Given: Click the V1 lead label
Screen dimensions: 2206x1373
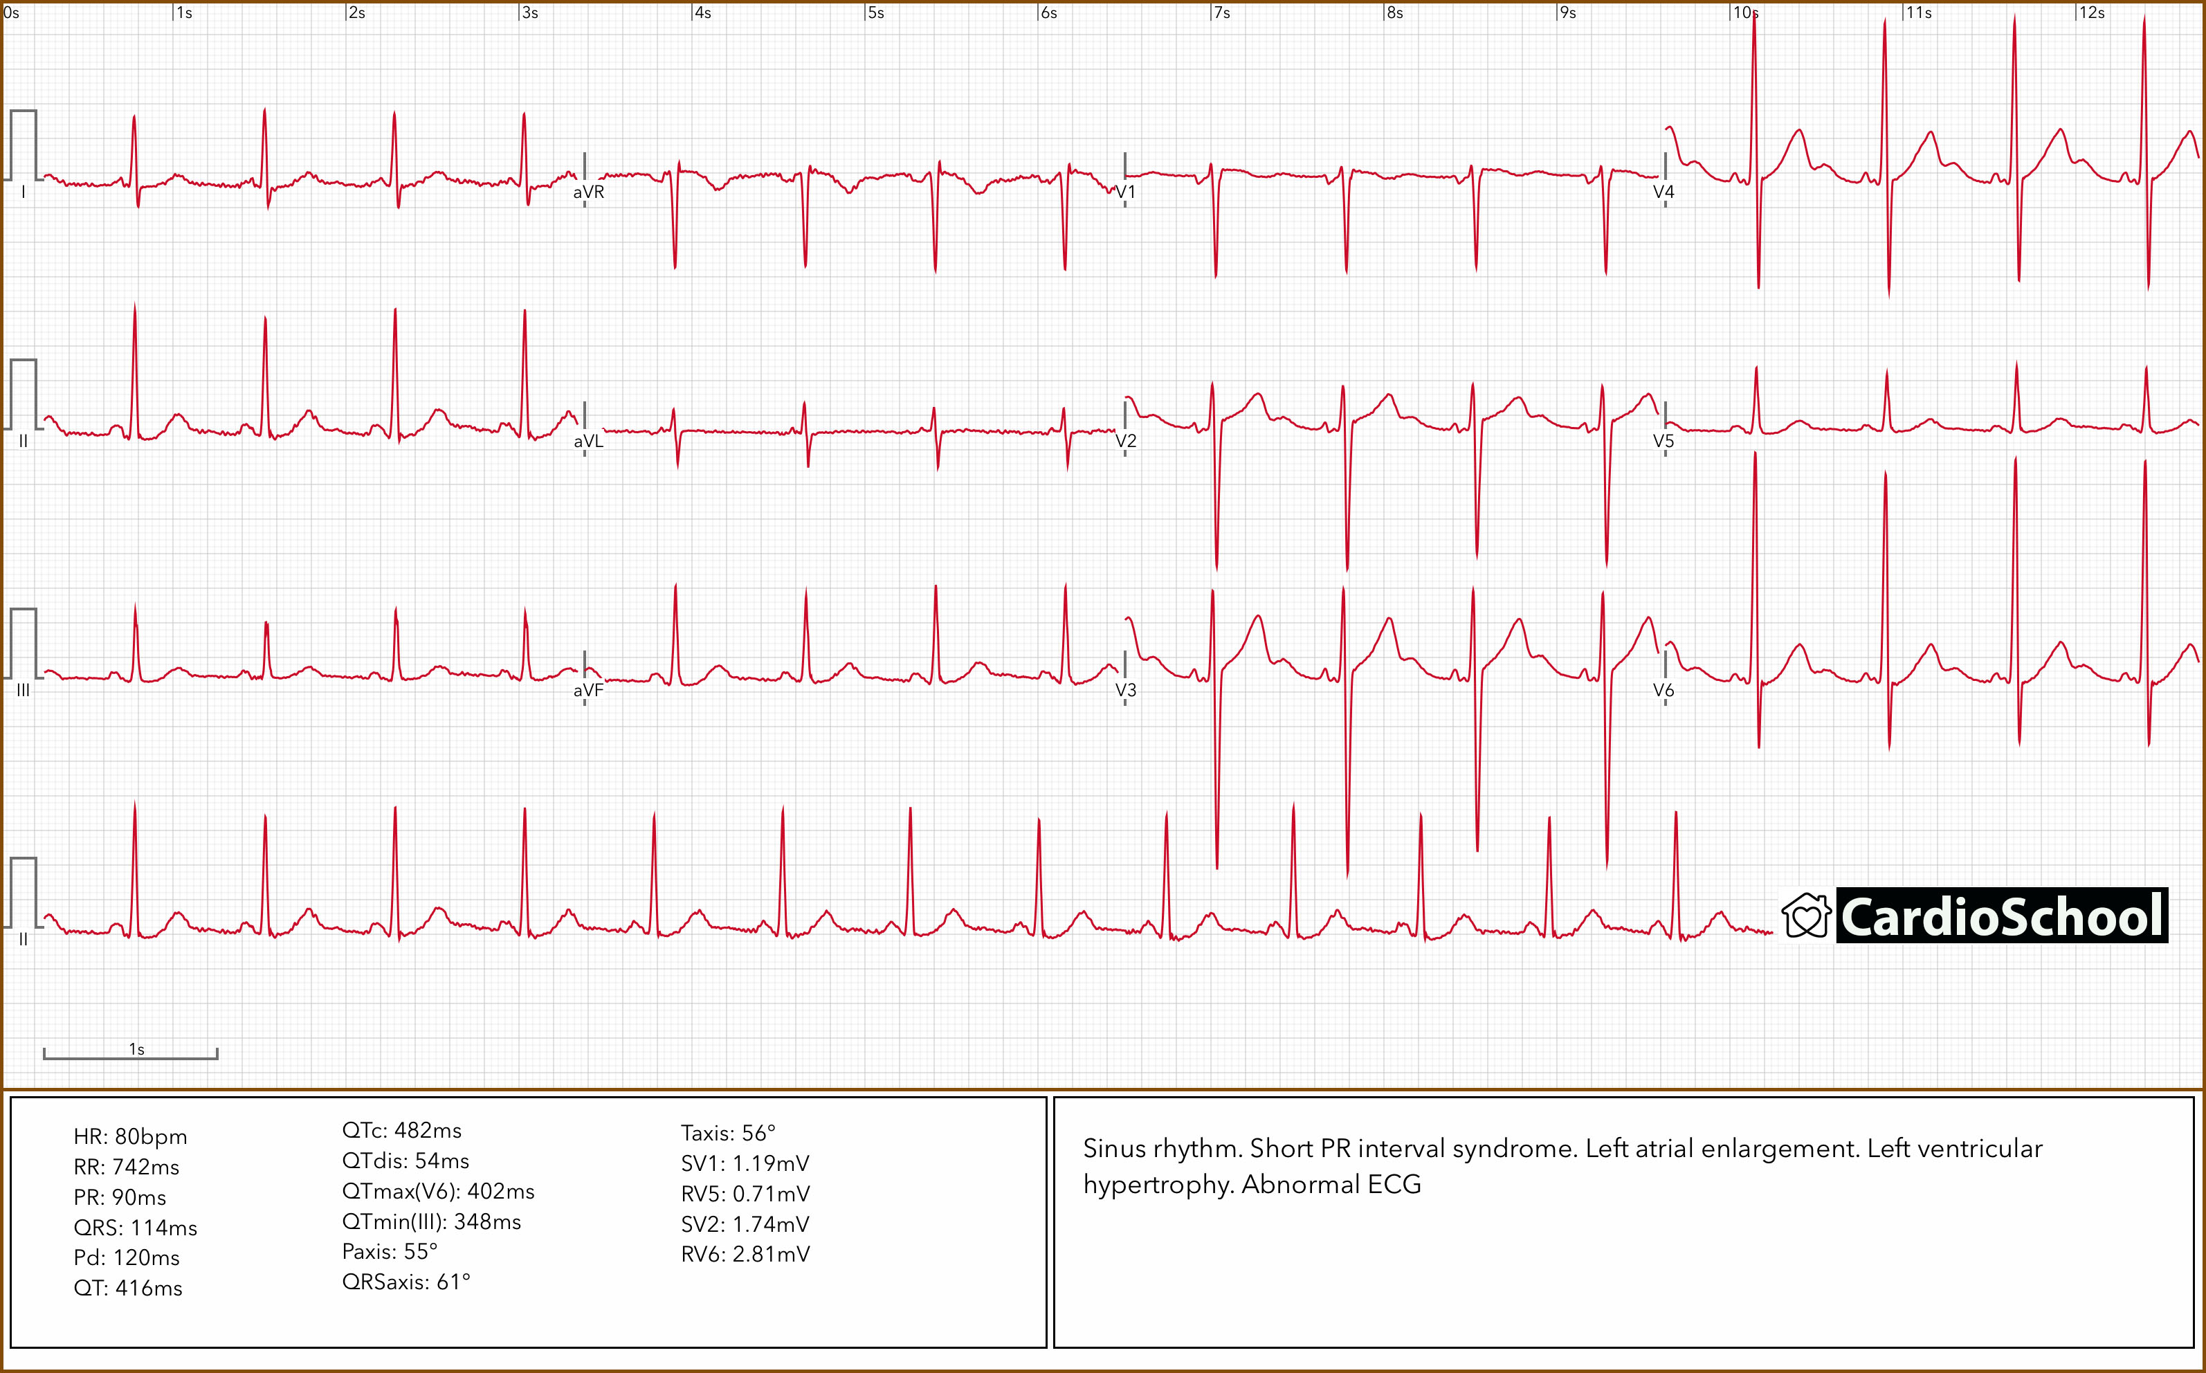Looking at the screenshot, I should coord(1126,192).
